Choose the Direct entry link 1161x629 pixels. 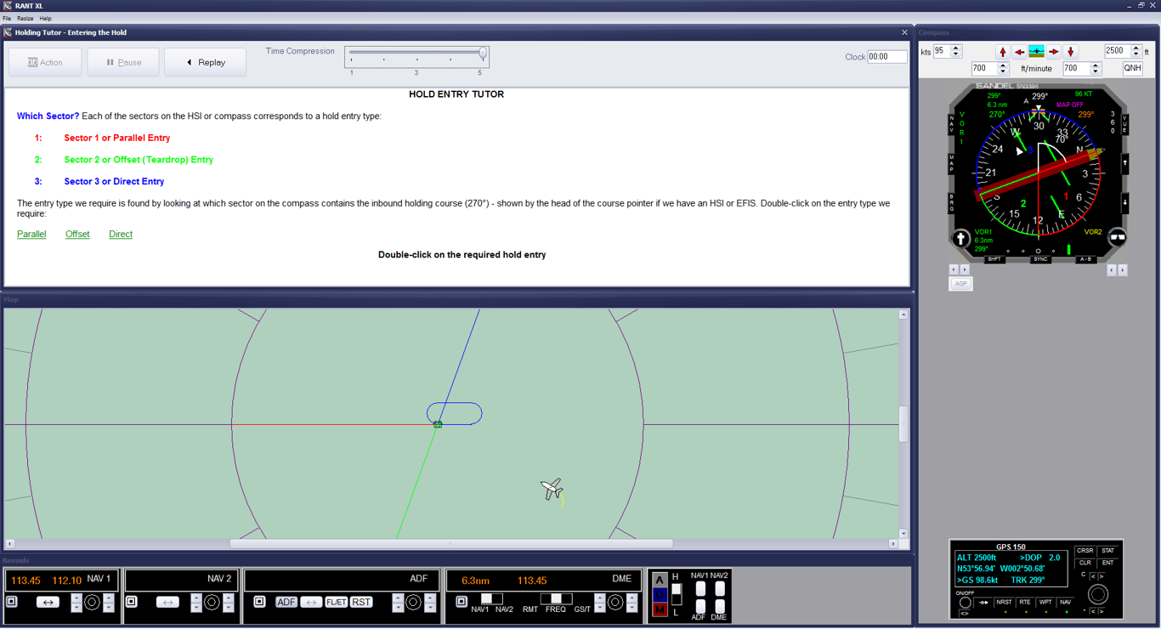click(121, 234)
